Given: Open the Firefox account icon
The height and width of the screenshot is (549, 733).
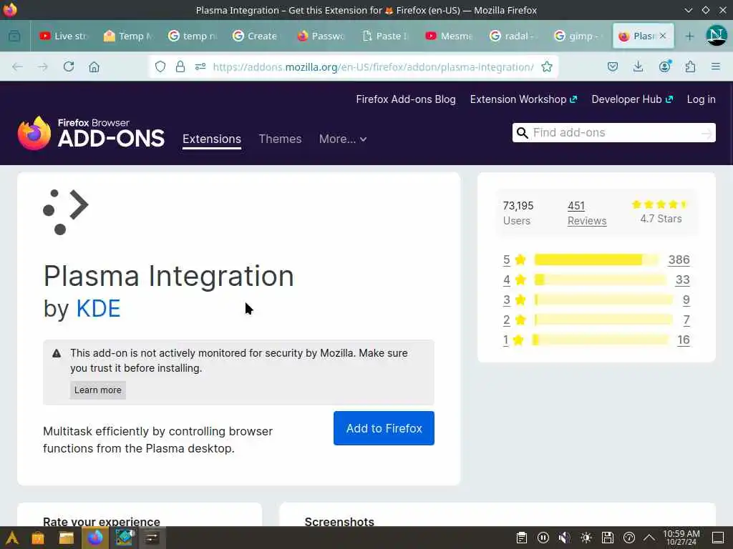Looking at the screenshot, I should 664,66.
